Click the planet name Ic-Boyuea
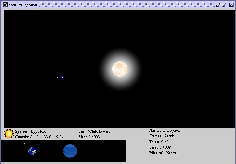The width and height of the screenshot is (236, 164). (171, 130)
